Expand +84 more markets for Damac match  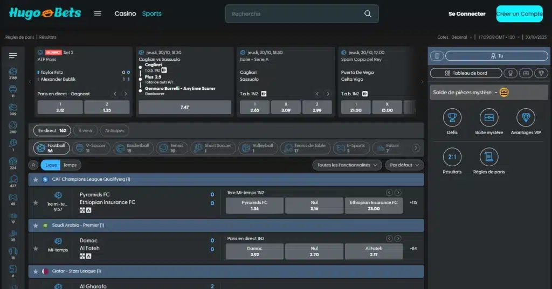(413, 248)
